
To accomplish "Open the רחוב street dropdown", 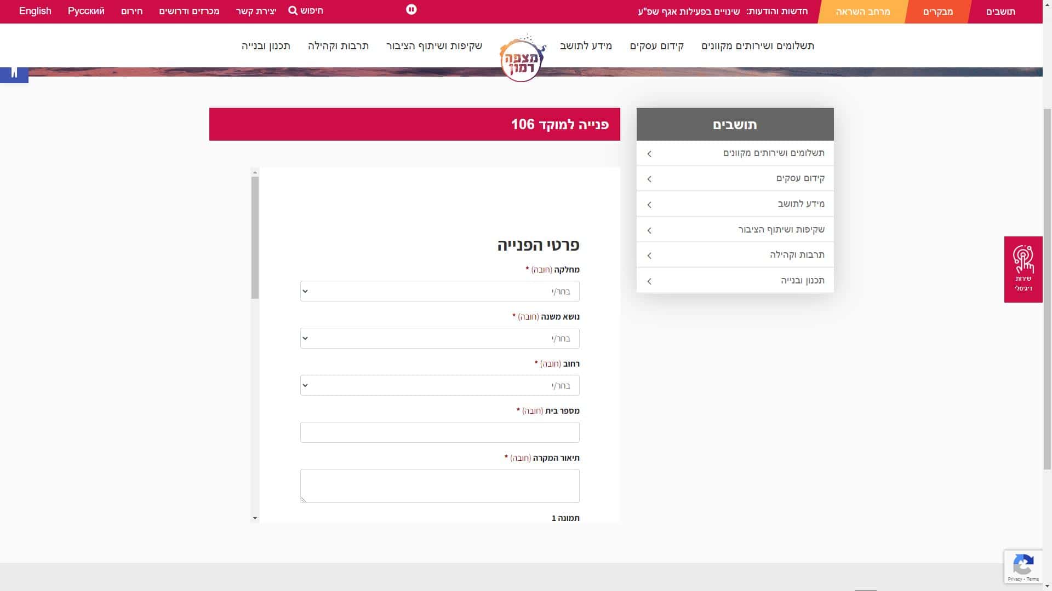I will (x=439, y=385).
